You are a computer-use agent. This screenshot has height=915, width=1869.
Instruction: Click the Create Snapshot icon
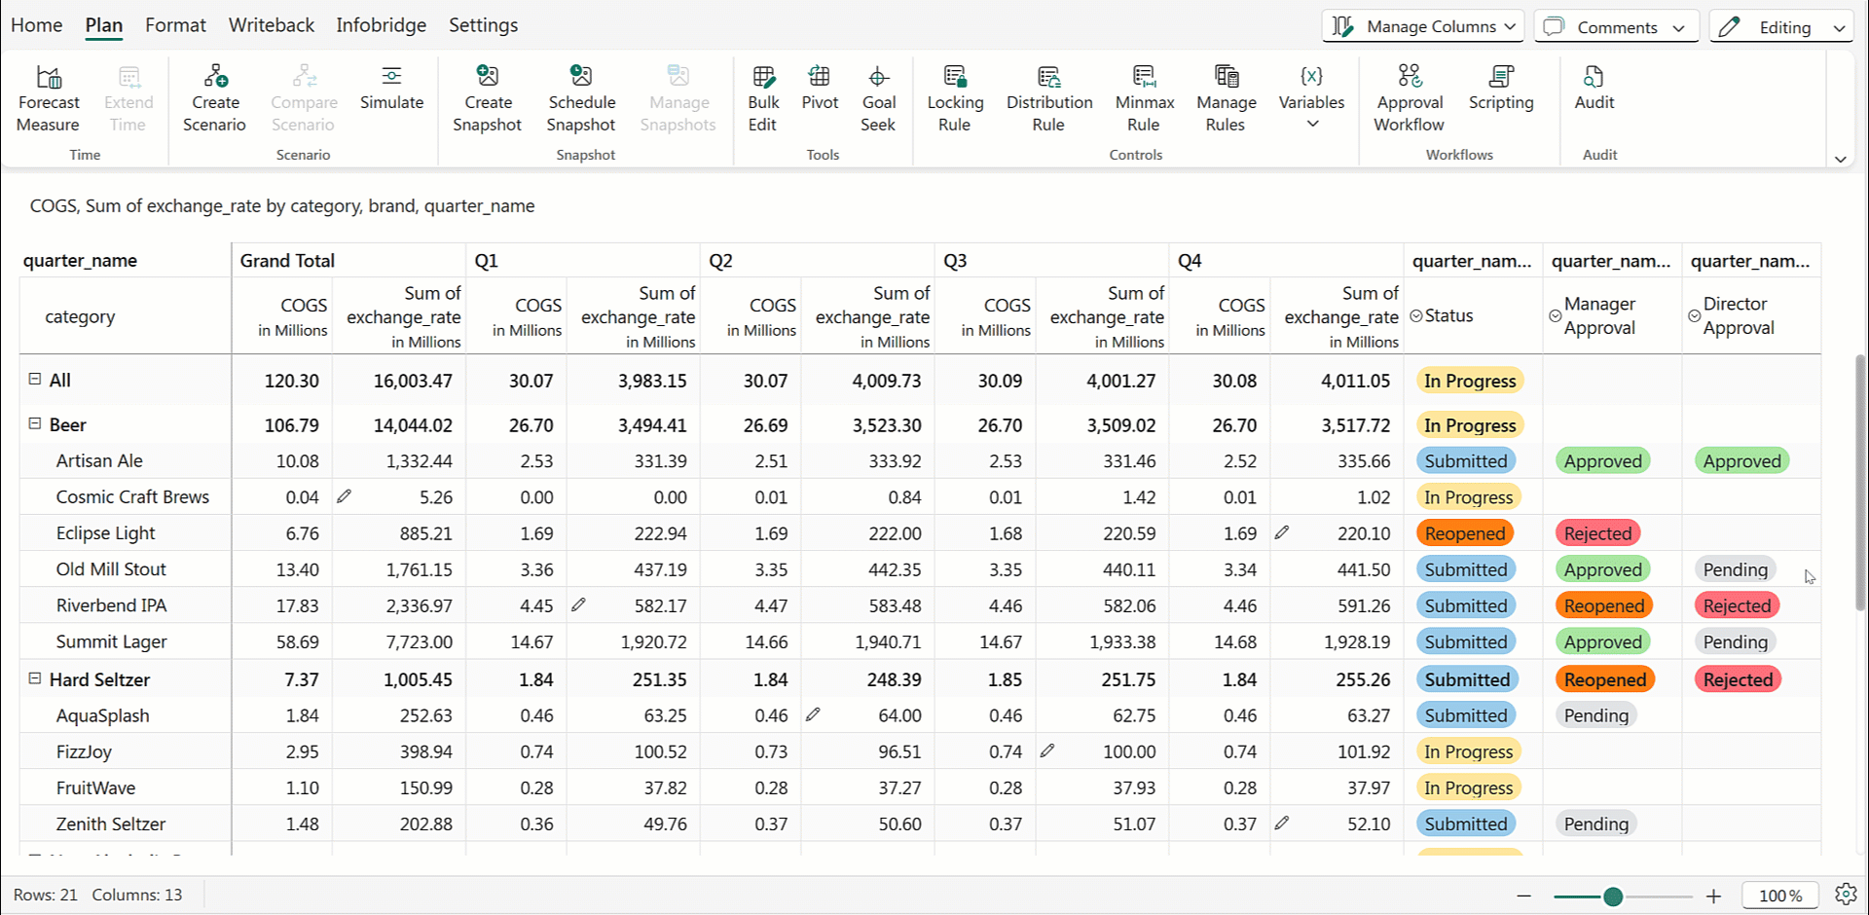[488, 77]
